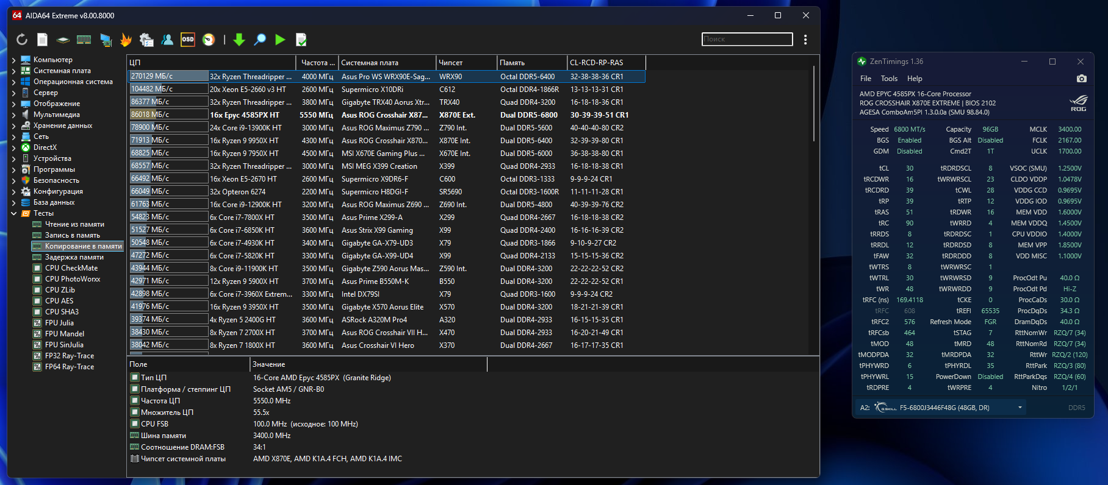Click the blue users toolbar icon
This screenshot has width=1108, height=485.
[x=167, y=40]
